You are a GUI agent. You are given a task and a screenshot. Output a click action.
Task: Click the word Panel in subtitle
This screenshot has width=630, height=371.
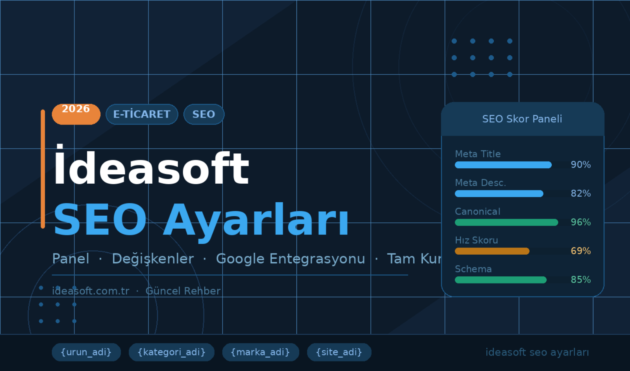coord(70,259)
